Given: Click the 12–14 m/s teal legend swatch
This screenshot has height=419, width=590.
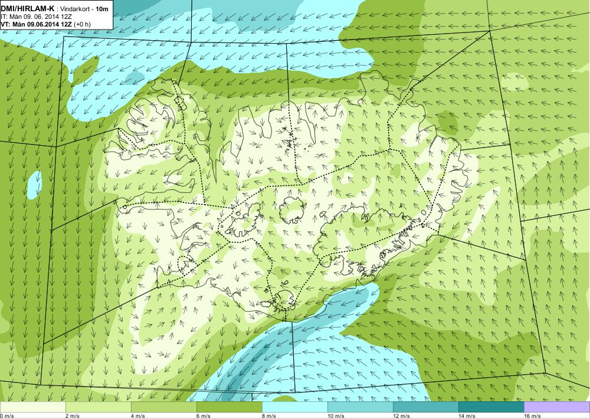Looking at the screenshot, I should tap(425, 407).
